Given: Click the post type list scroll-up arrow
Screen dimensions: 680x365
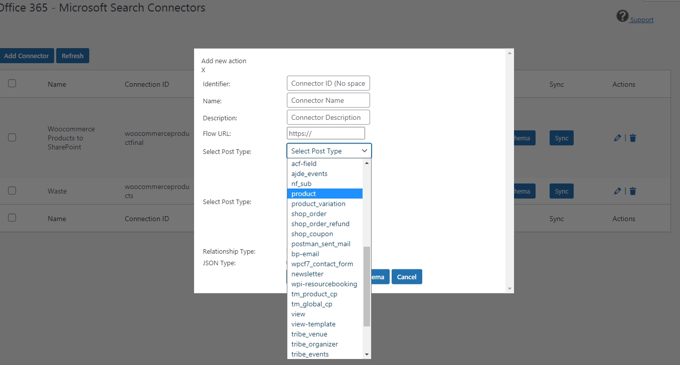Looking at the screenshot, I should tap(367, 163).
